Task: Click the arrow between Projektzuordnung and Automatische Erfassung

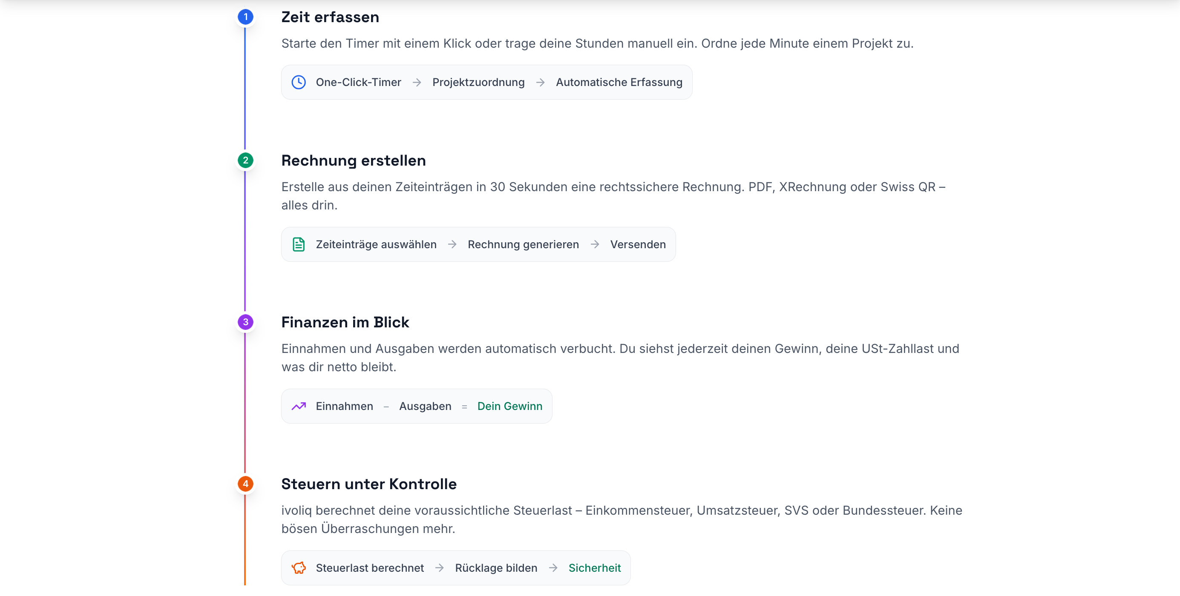Action: coord(541,83)
